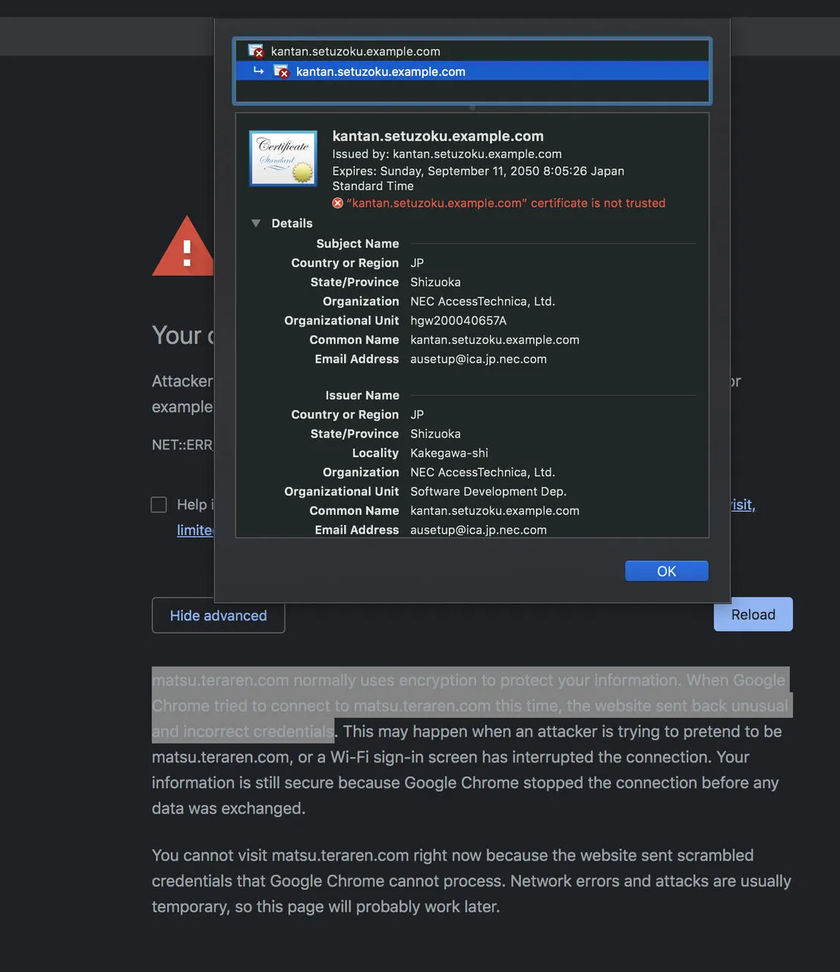The image size is (840, 972).
Task: Toggle the Help improve checkbox
Action: click(159, 504)
